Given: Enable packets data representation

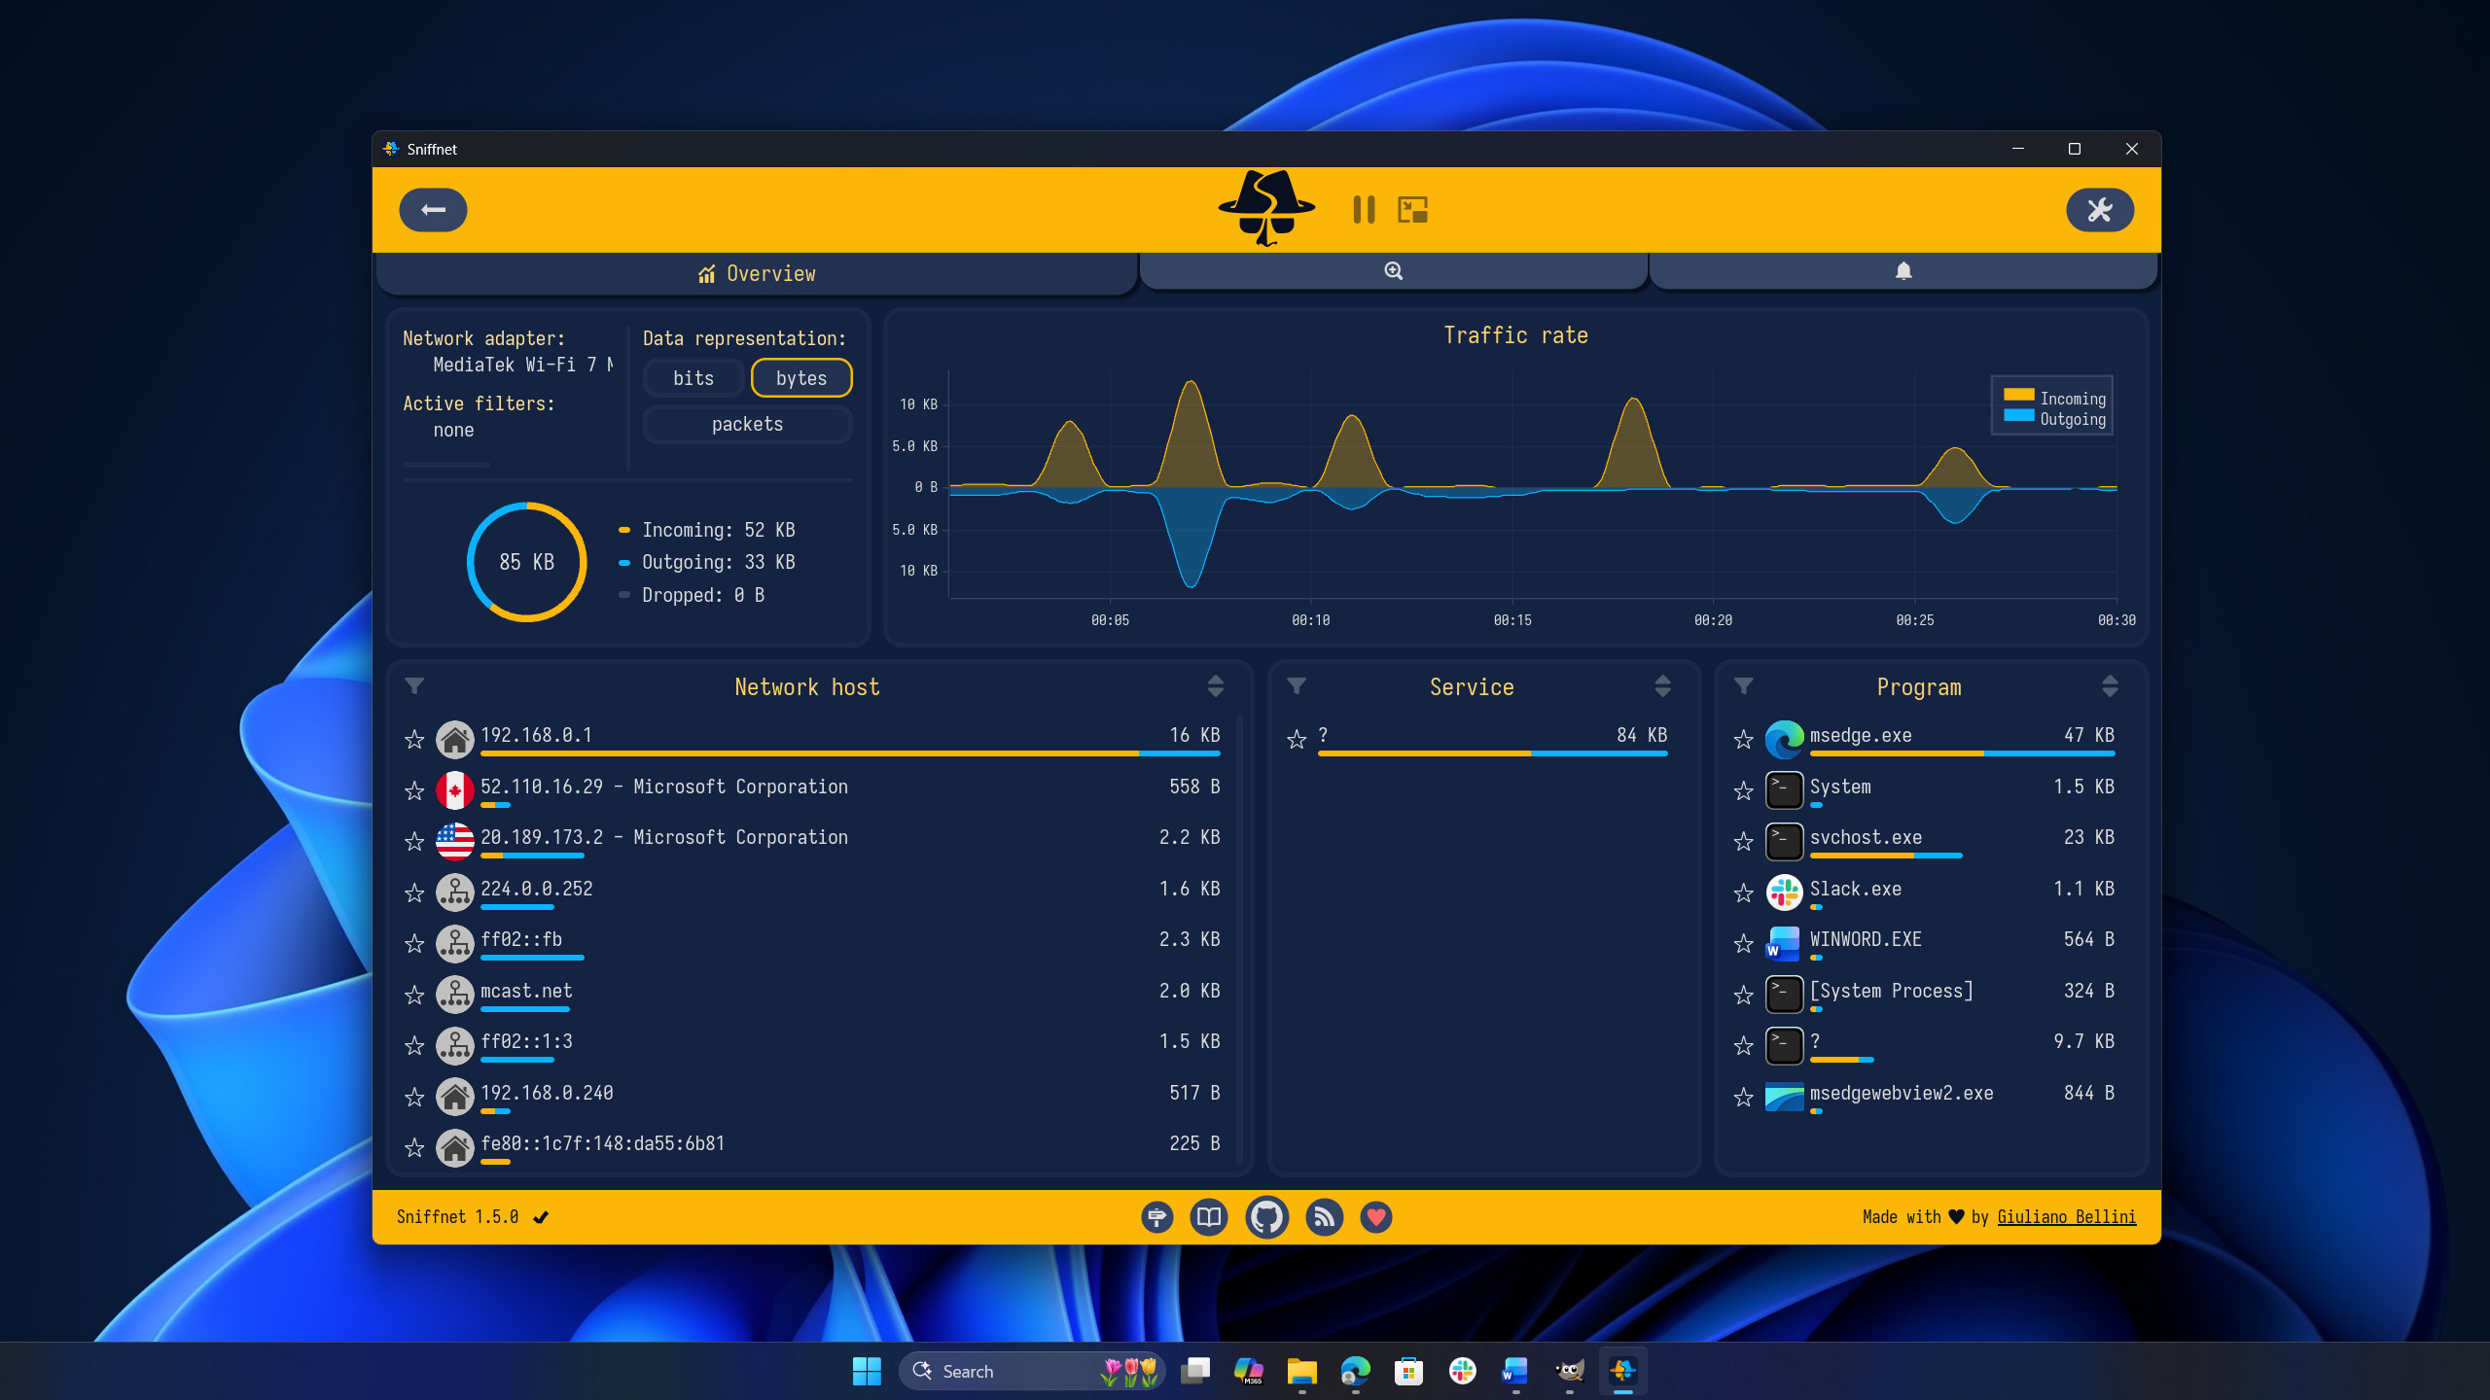Looking at the screenshot, I should [x=746, y=424].
